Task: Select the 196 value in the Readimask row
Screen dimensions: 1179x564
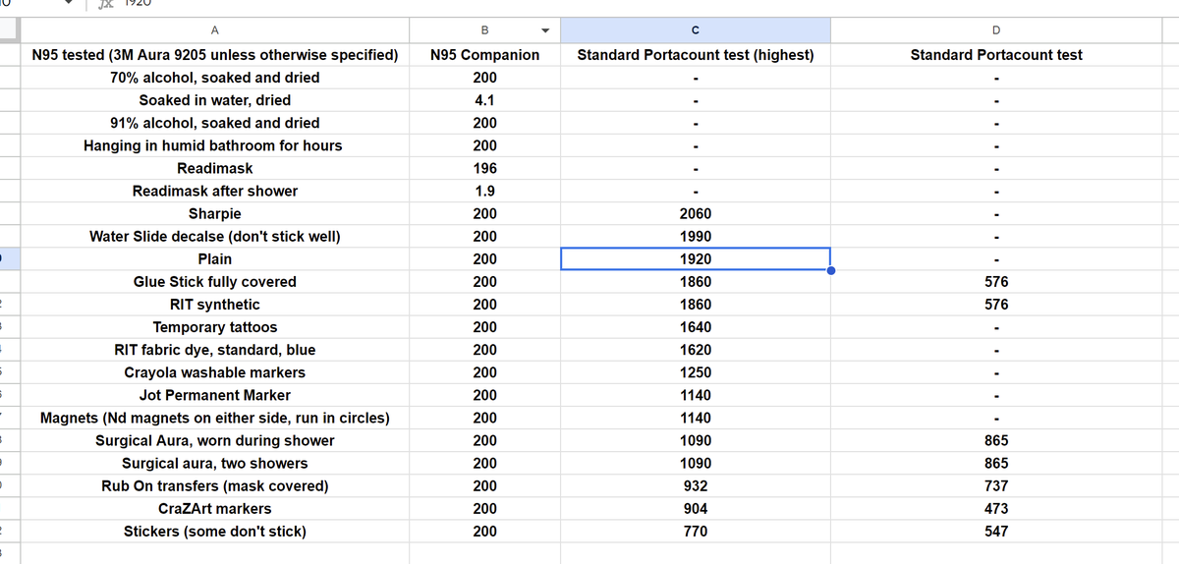Action: click(x=485, y=168)
